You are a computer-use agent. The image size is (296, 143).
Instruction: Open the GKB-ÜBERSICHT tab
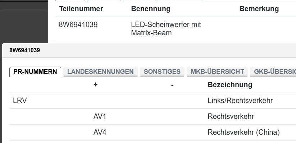pos(273,72)
